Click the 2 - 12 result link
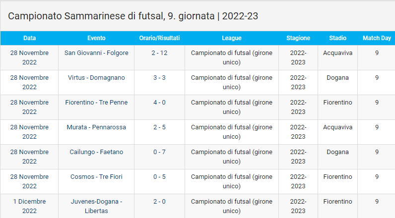 159,53
